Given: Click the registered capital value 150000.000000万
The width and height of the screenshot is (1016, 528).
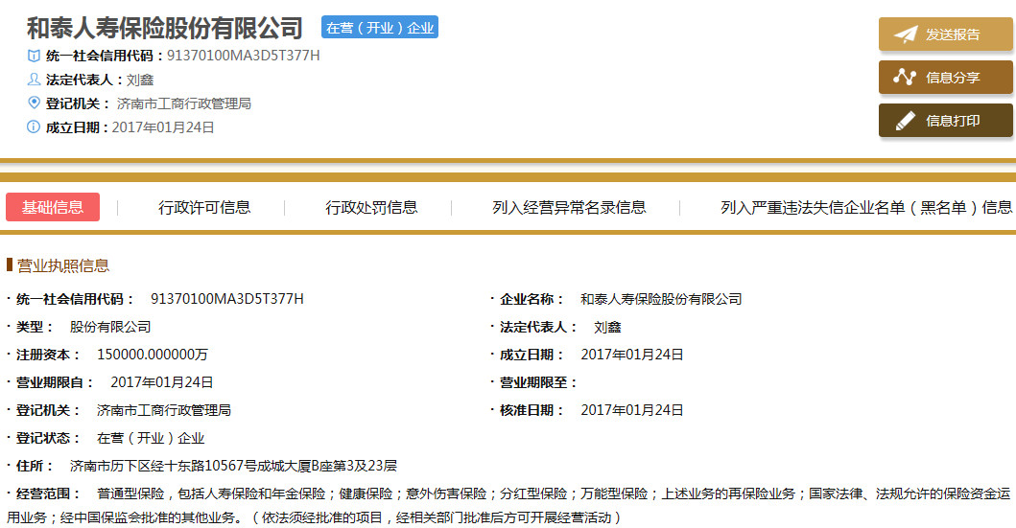Looking at the screenshot, I should (x=153, y=355).
